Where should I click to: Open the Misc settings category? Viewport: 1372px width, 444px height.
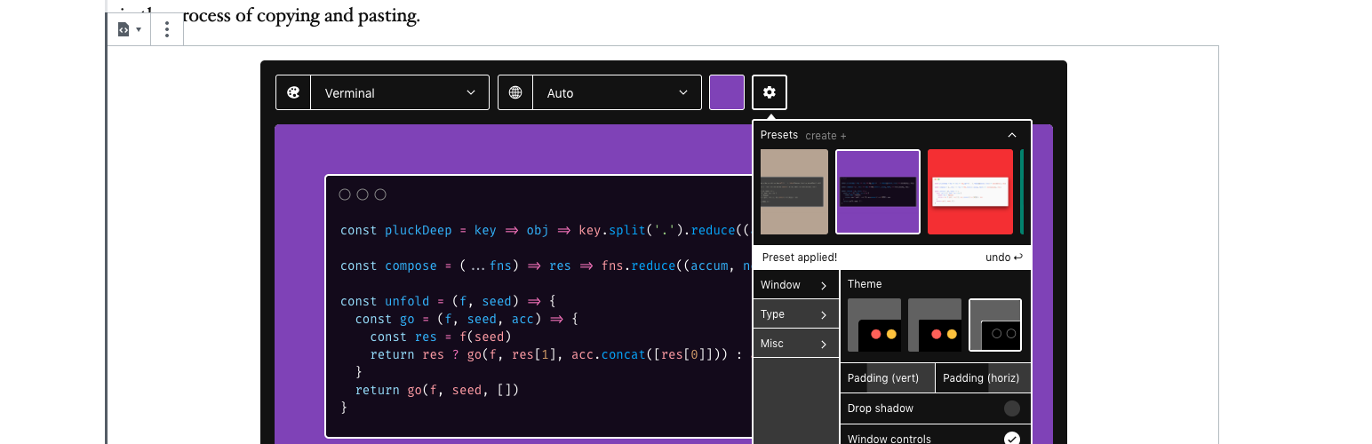[795, 344]
